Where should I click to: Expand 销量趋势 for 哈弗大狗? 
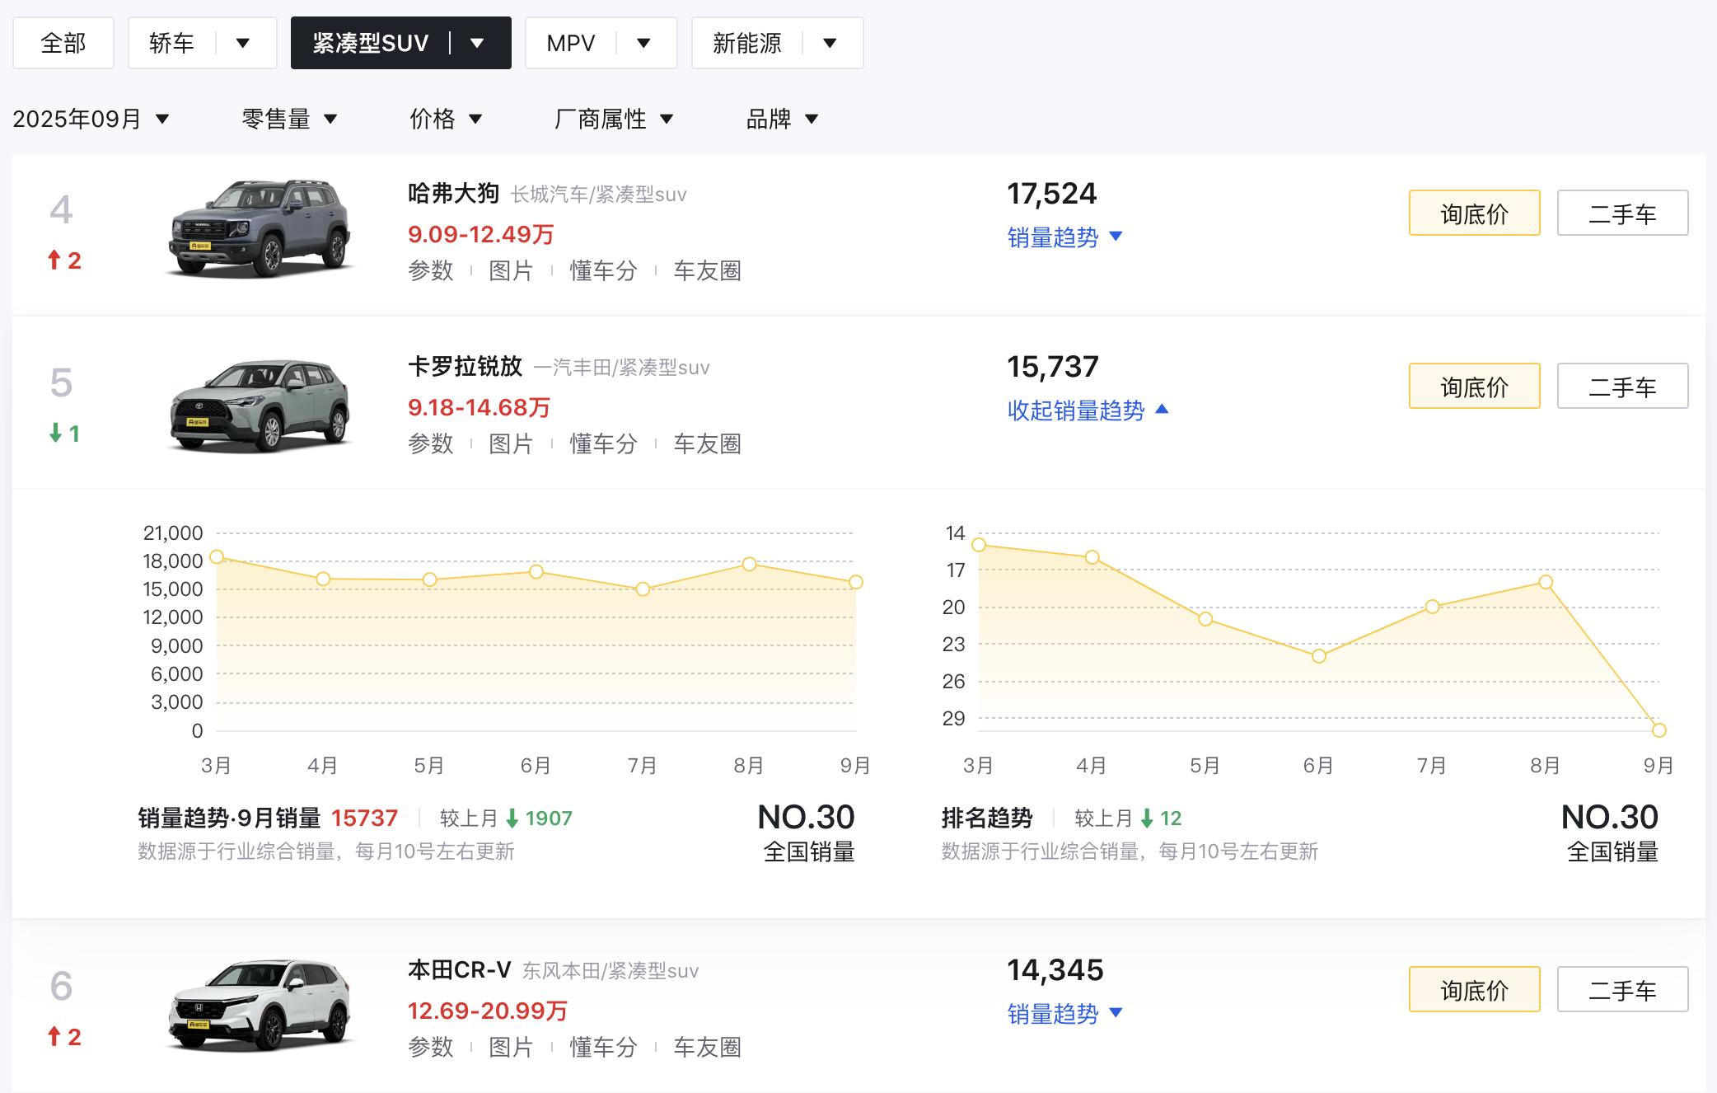(x=1064, y=237)
